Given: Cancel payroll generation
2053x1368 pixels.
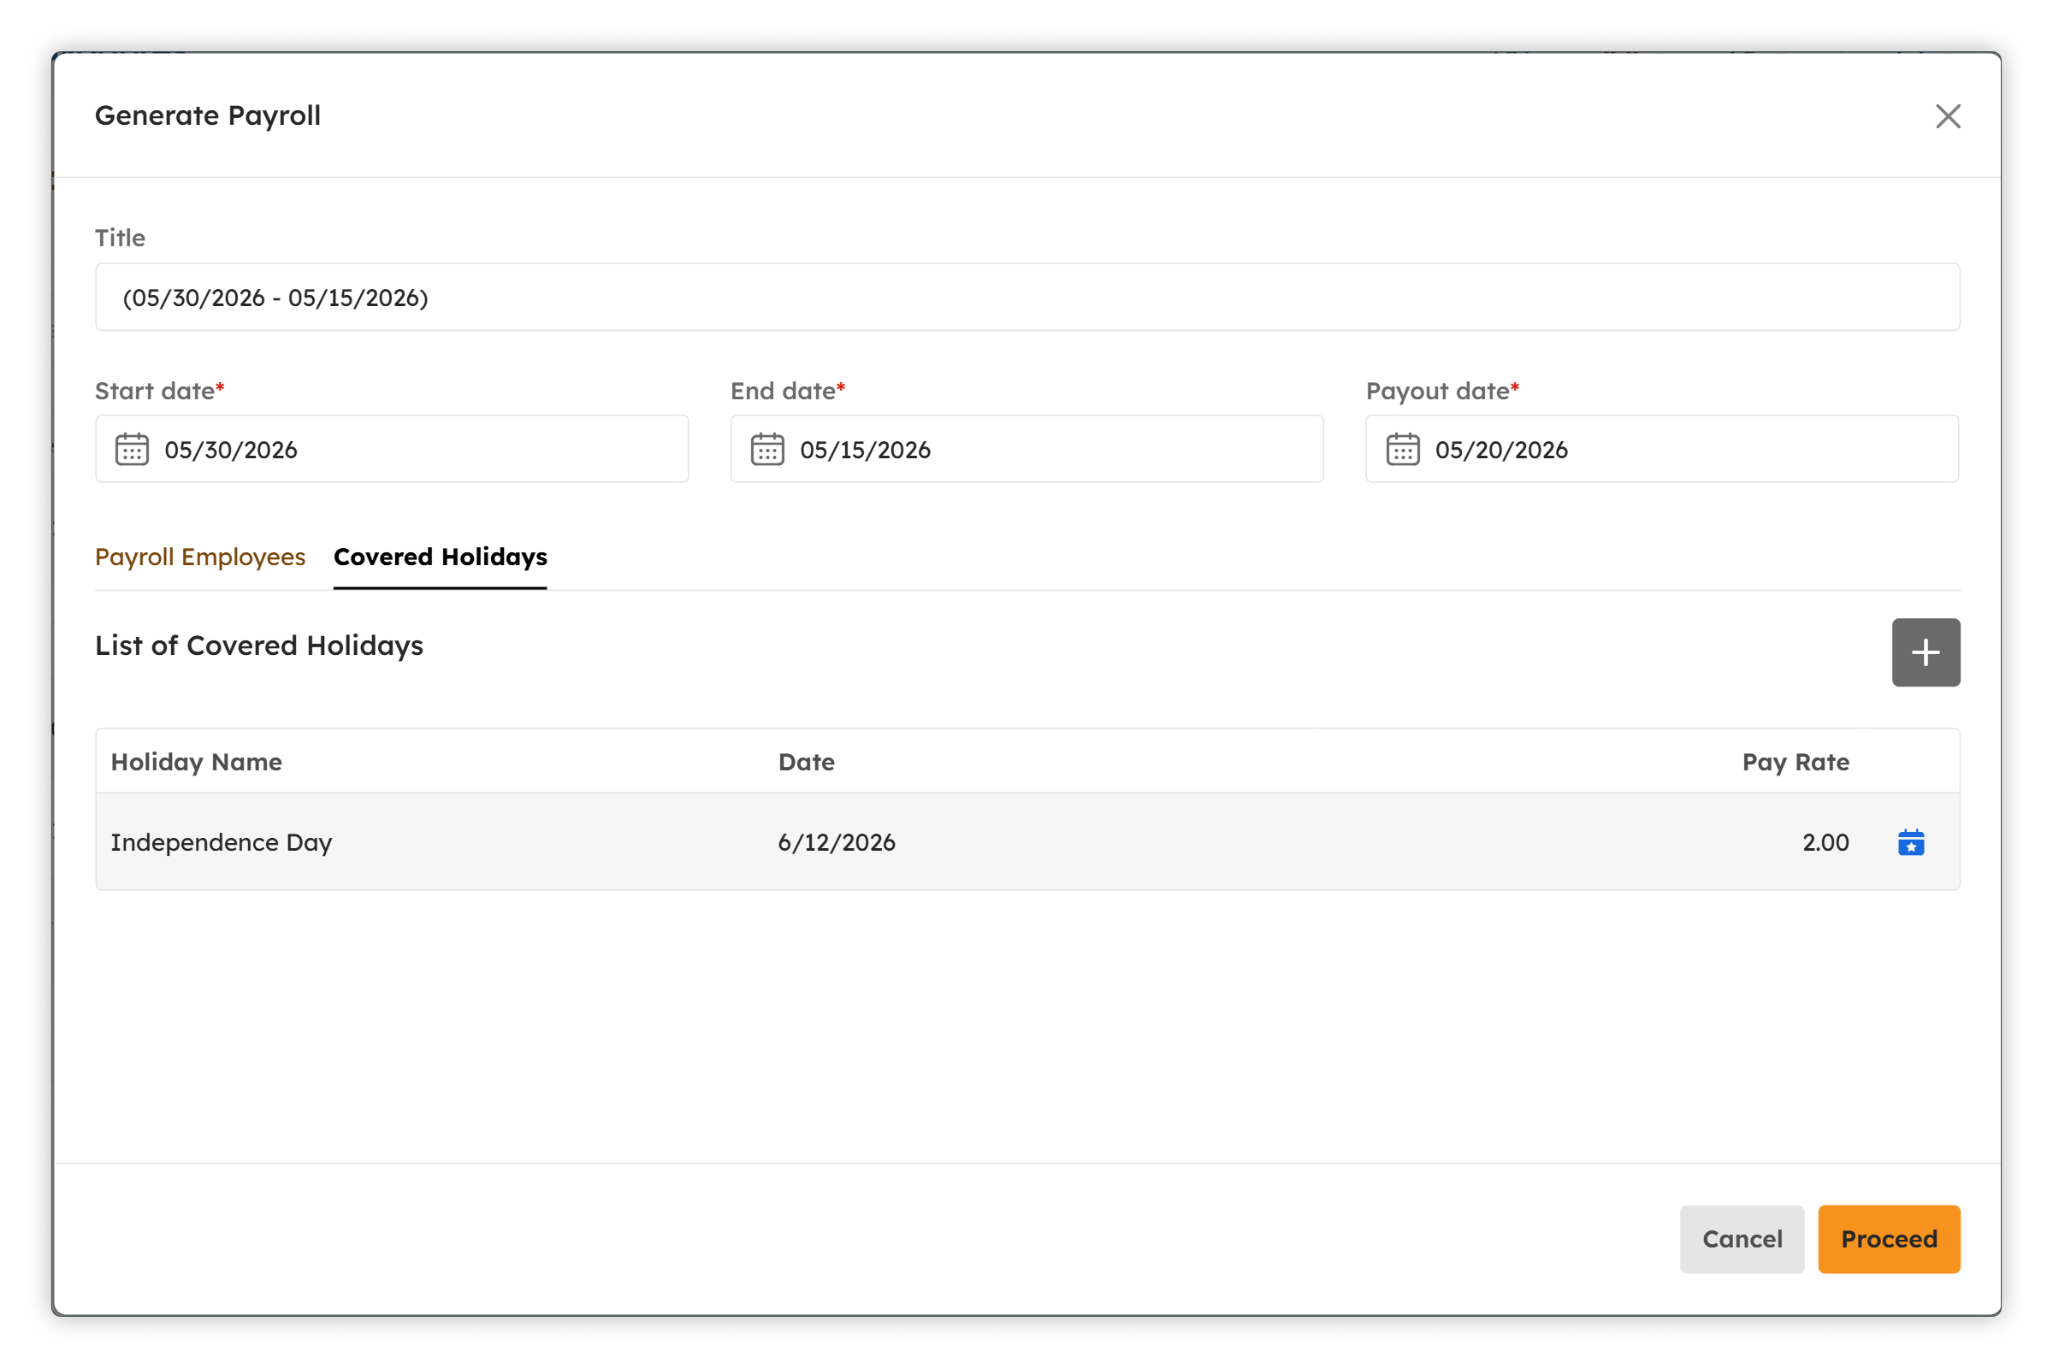Looking at the screenshot, I should coord(1742,1239).
